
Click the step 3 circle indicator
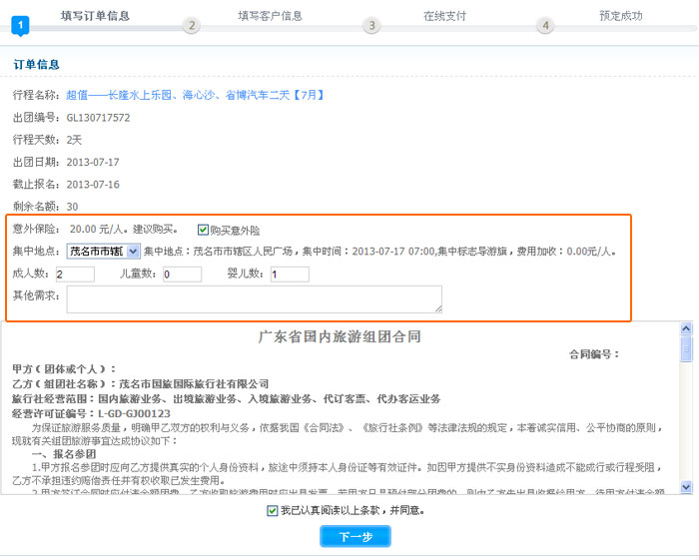371,26
